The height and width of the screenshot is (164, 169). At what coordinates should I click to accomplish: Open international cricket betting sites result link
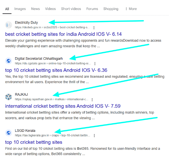(x=63, y=106)
